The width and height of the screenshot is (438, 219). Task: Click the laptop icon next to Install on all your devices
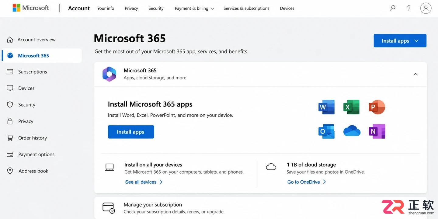coord(109,167)
